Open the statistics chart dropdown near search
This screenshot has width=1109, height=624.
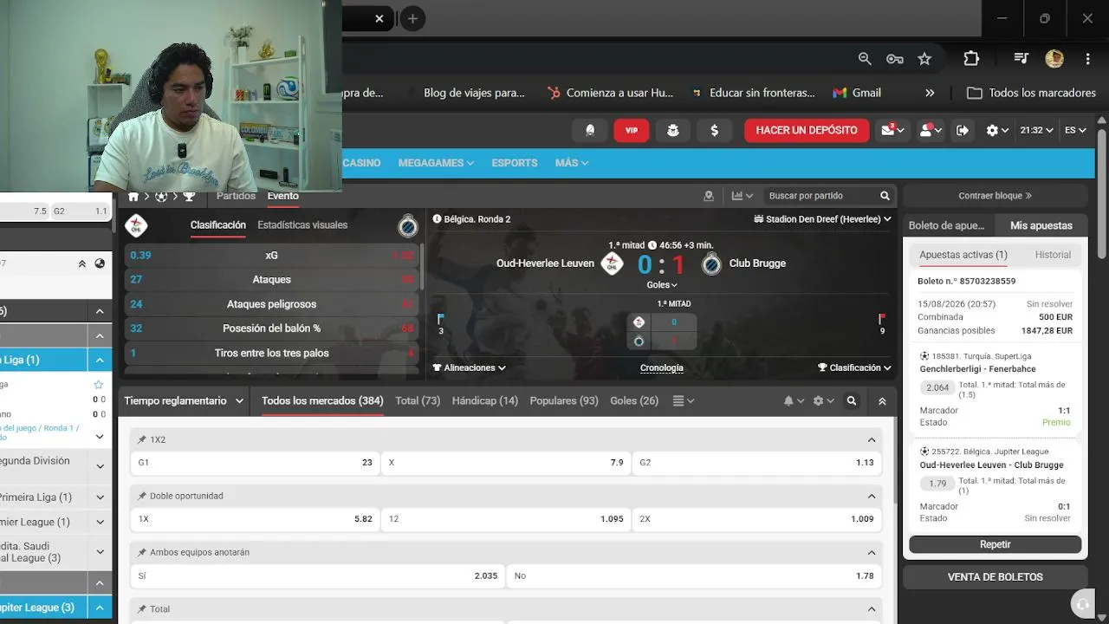(x=743, y=196)
